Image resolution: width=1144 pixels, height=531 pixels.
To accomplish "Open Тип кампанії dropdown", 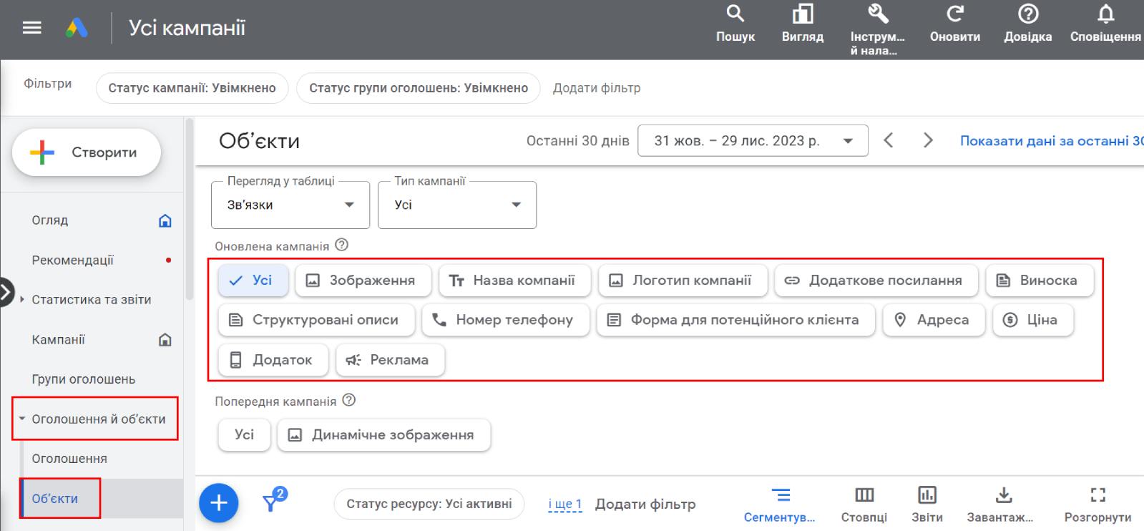I will (x=457, y=205).
